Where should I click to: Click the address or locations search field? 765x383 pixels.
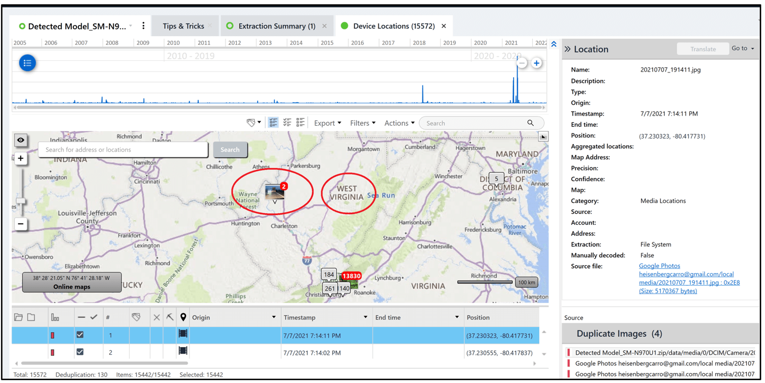123,150
